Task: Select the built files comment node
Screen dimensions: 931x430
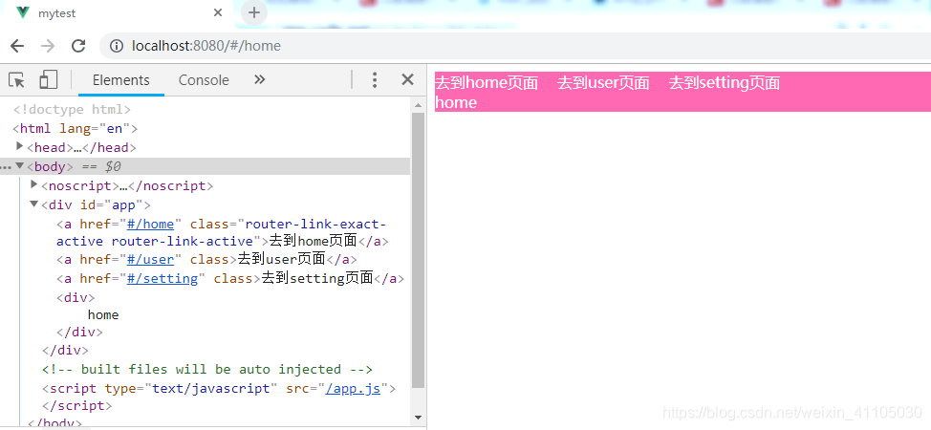Action: tap(207, 370)
